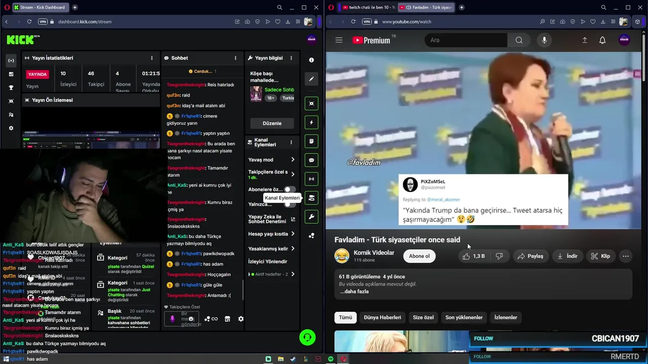Select the Size özel chip
The width and height of the screenshot is (648, 364).
click(x=423, y=317)
